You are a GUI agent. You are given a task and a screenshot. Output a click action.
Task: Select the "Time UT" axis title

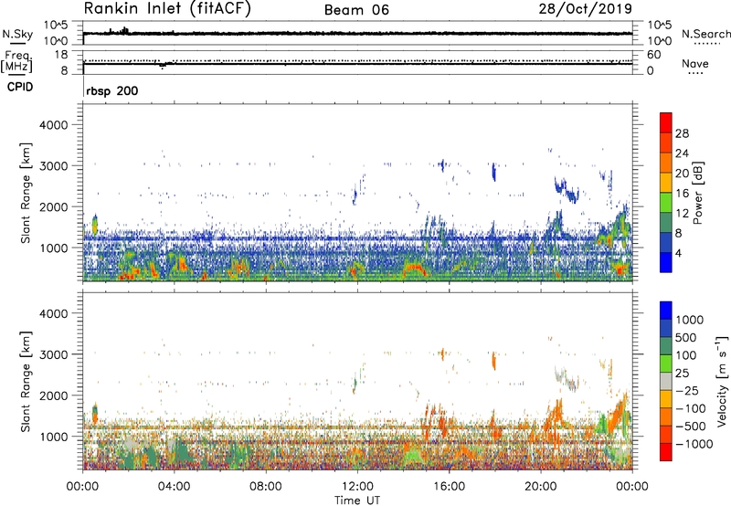(x=357, y=501)
